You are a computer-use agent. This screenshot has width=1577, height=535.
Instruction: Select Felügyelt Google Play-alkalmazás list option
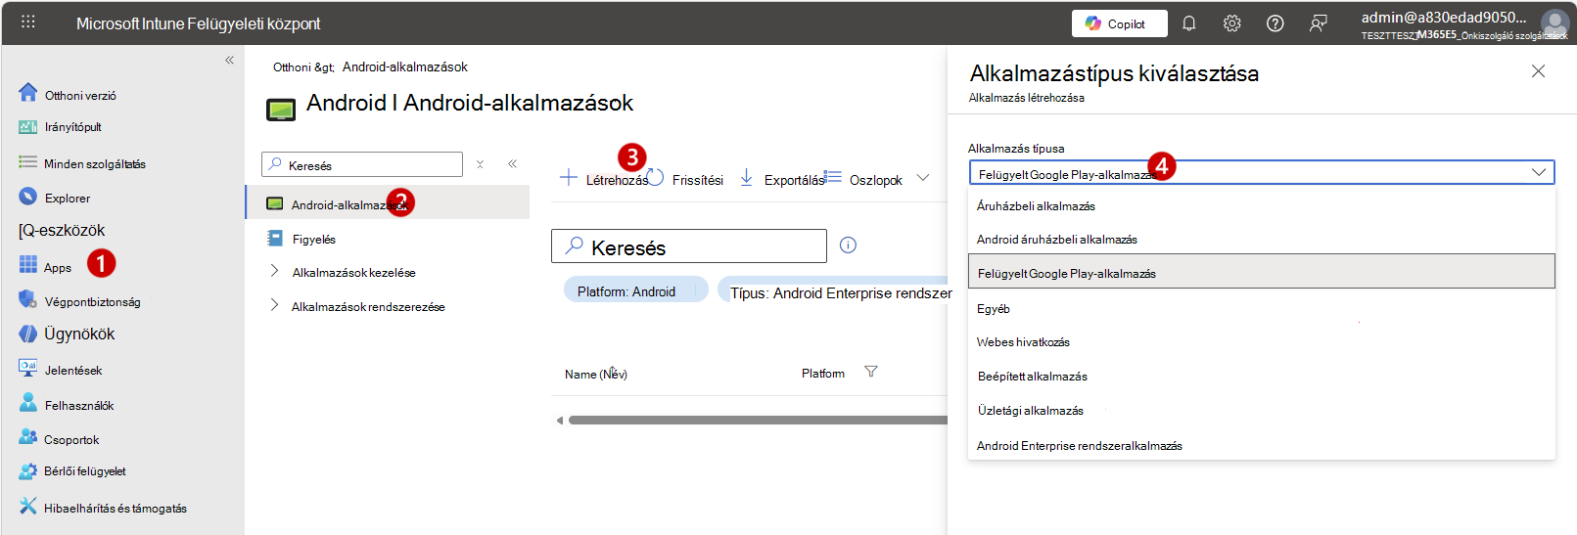[x=1261, y=272]
